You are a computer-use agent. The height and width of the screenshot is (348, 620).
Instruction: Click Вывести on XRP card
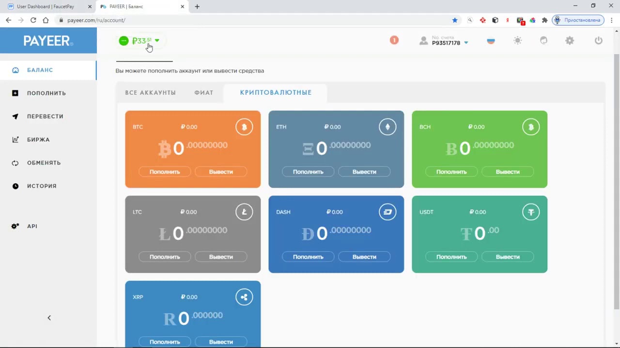pyautogui.click(x=221, y=342)
